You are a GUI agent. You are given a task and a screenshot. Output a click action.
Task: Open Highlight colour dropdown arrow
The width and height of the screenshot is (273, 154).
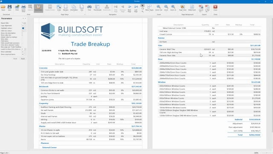click(25, 28)
